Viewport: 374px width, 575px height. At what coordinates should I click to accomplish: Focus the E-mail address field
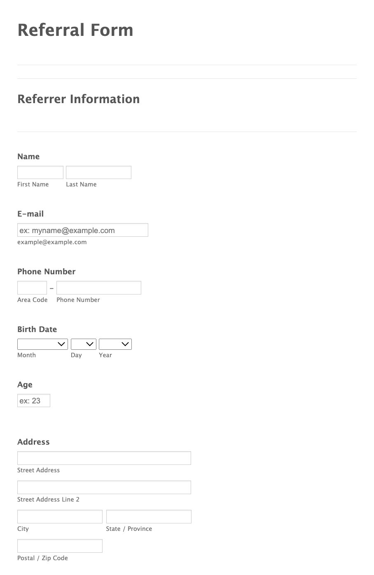tap(83, 230)
